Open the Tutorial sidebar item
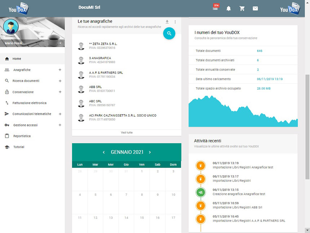 pos(19,147)
